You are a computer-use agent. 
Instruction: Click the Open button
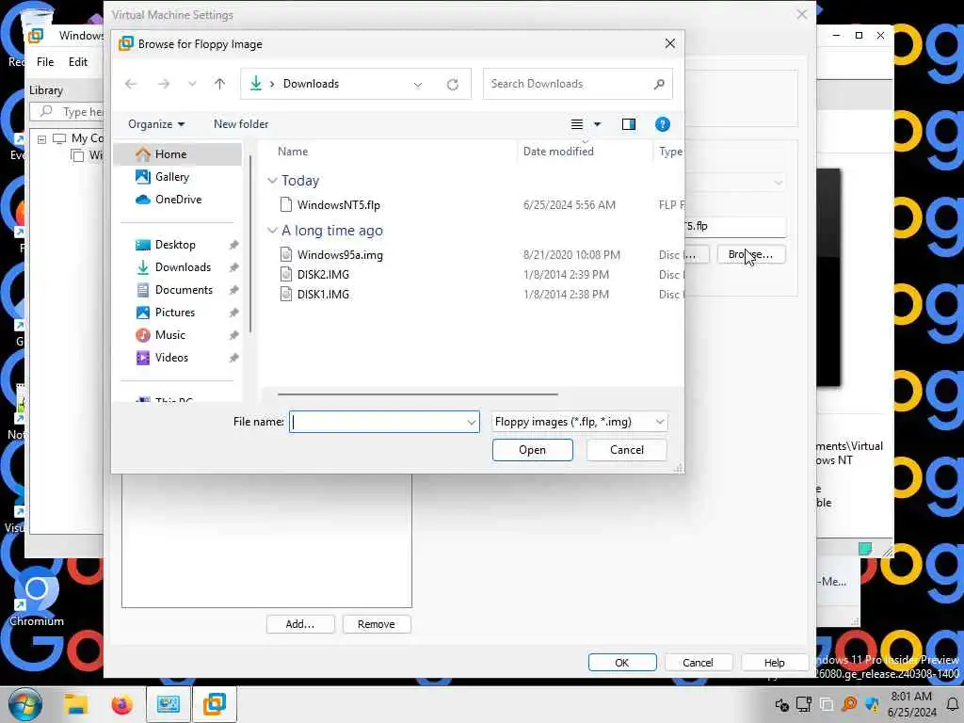point(533,450)
